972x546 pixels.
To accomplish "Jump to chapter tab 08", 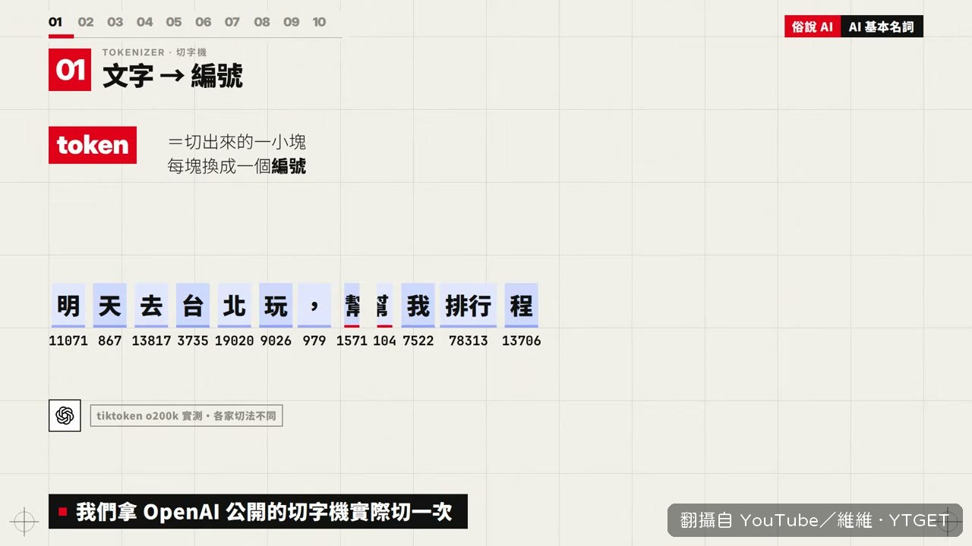I will point(262,22).
